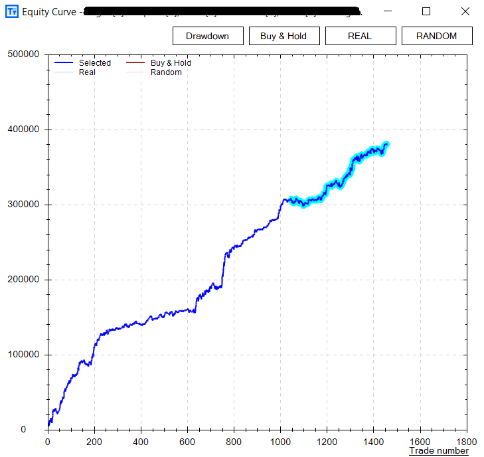This screenshot has height=457, width=484.
Task: Click the underlined 'Trade number' axis label
Action: point(438,451)
